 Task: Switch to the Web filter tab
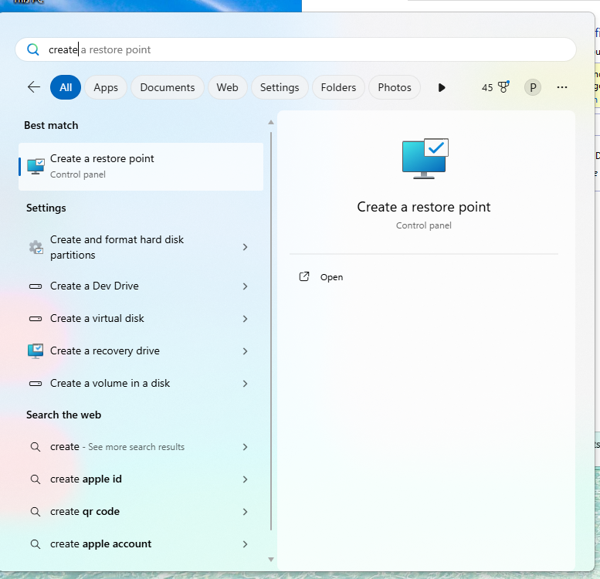click(227, 87)
